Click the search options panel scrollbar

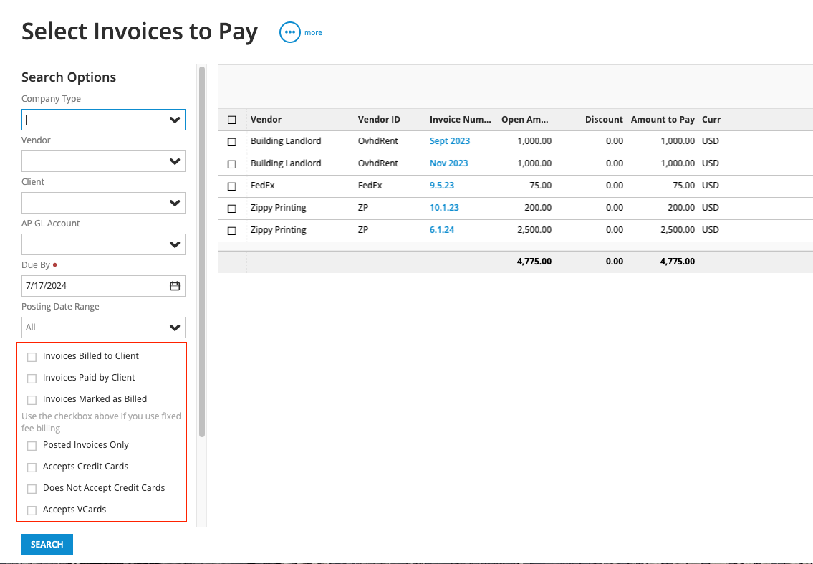click(x=202, y=252)
